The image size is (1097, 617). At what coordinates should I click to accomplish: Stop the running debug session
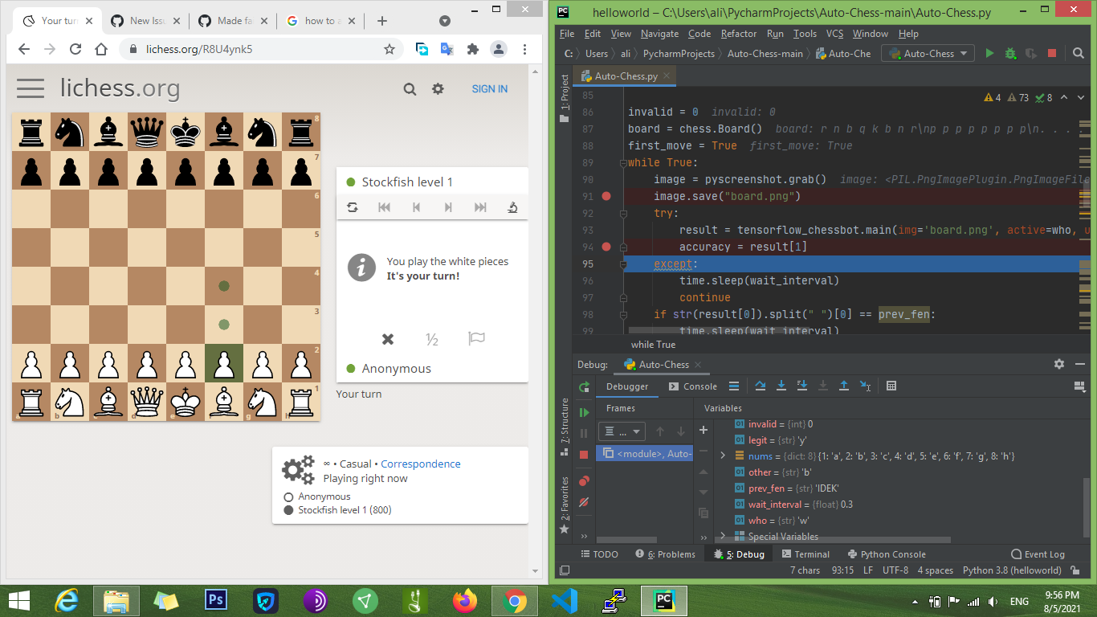[584, 456]
